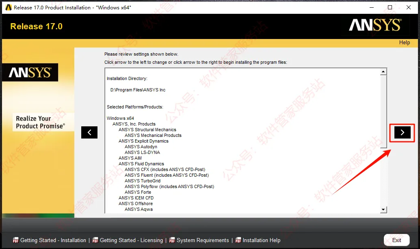Screen dimensions: 420x249
Task: Select 'ANSYS CFX (includes ANSYS CFD-Post)' row
Action: tap(165, 169)
